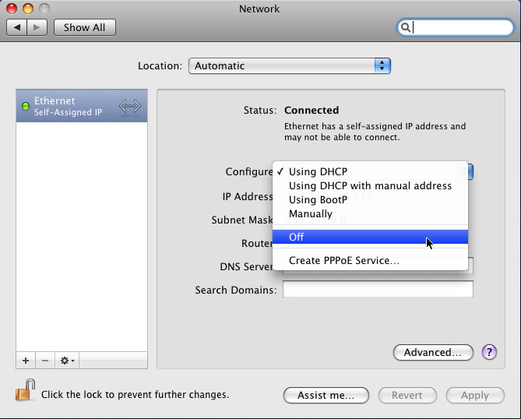Click the green Ethernet status indicator
Screen dimensions: 521x419
tap(26, 107)
